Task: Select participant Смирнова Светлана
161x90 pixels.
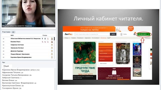Action: [17, 45]
